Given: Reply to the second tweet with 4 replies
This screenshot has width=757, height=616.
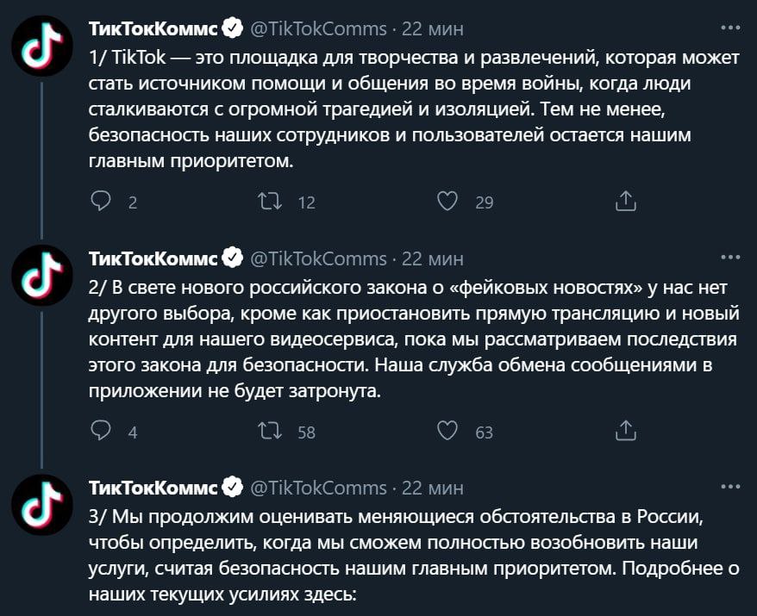Looking at the screenshot, I should pyautogui.click(x=101, y=432).
